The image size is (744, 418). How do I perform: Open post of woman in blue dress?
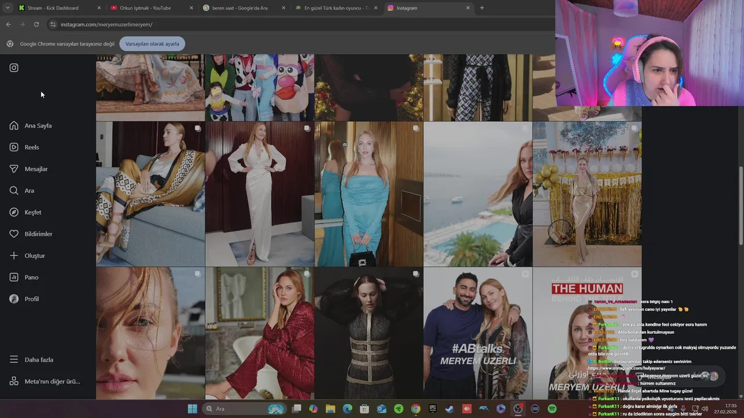point(369,194)
